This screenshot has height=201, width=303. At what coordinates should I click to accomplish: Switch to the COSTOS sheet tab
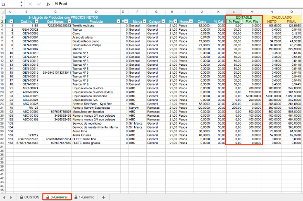30,197
